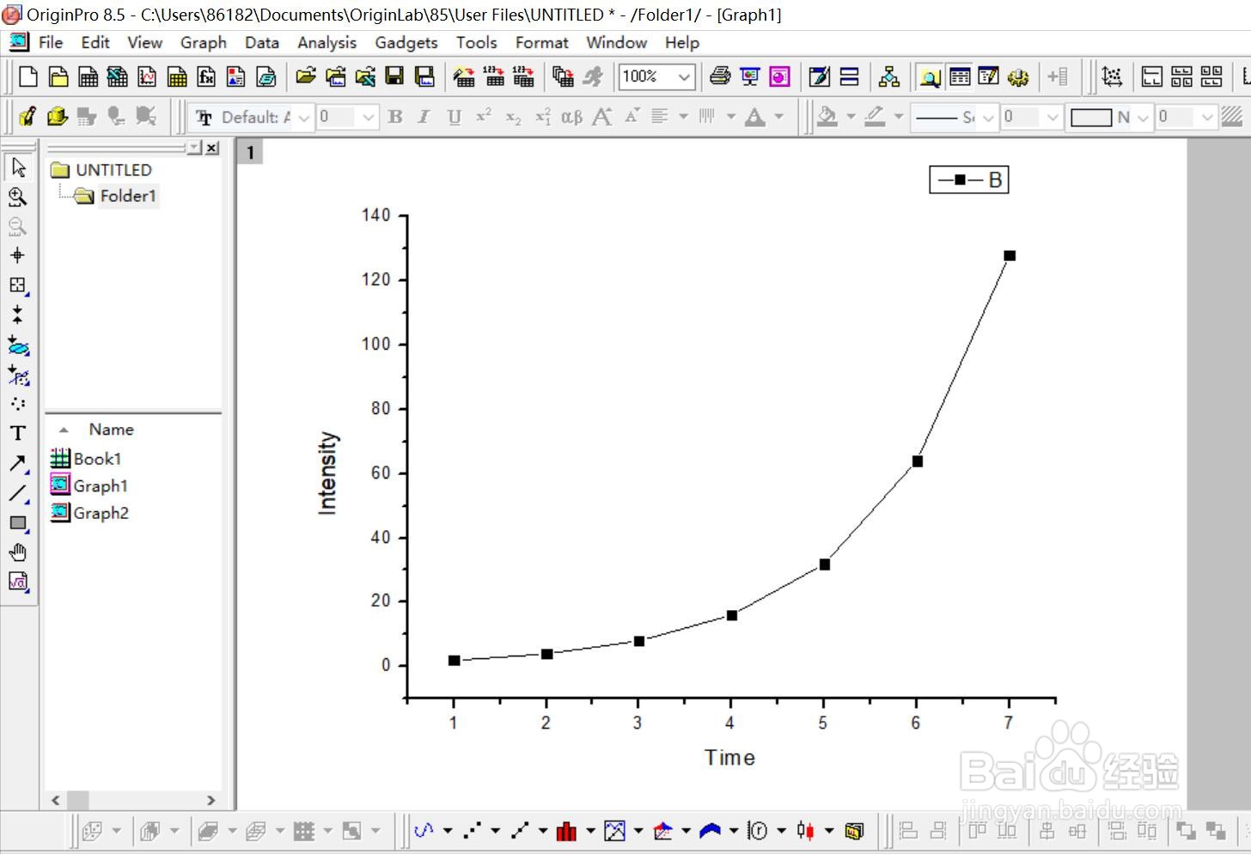Select Book1 in the project file list

97,459
